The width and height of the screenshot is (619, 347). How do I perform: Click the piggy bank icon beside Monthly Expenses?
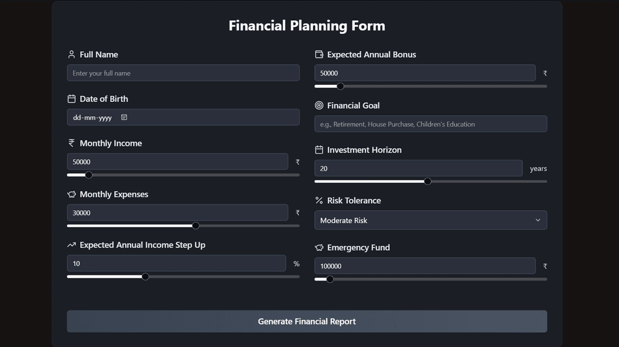pos(72,195)
